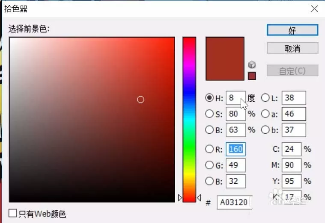Select the S saturation radio button

tap(209, 114)
